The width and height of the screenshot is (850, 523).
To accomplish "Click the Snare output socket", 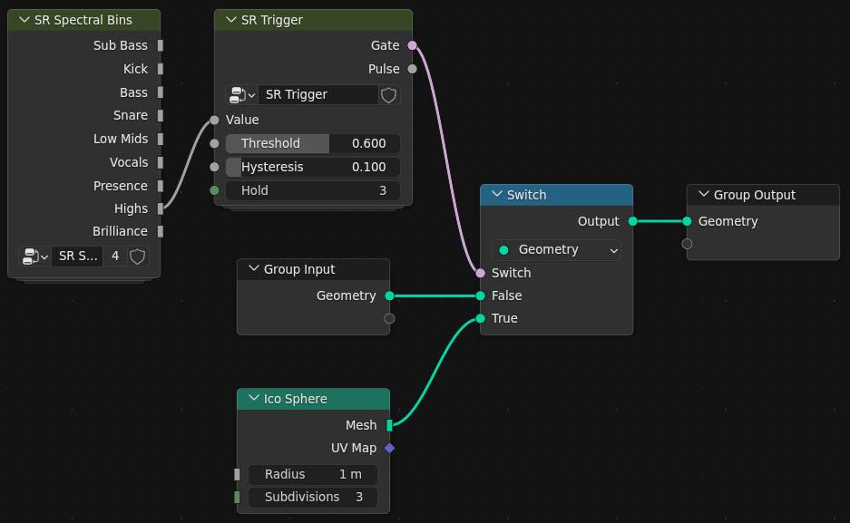I will [161, 115].
